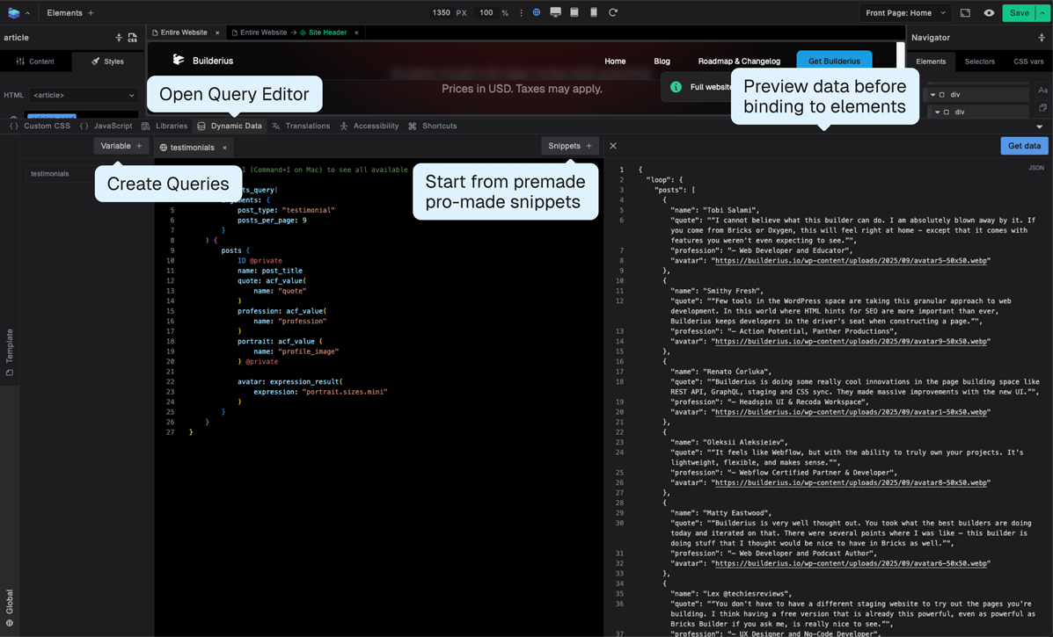The image size is (1053, 637).
Task: Refresh the canvas preview
Action: pyautogui.click(x=613, y=12)
